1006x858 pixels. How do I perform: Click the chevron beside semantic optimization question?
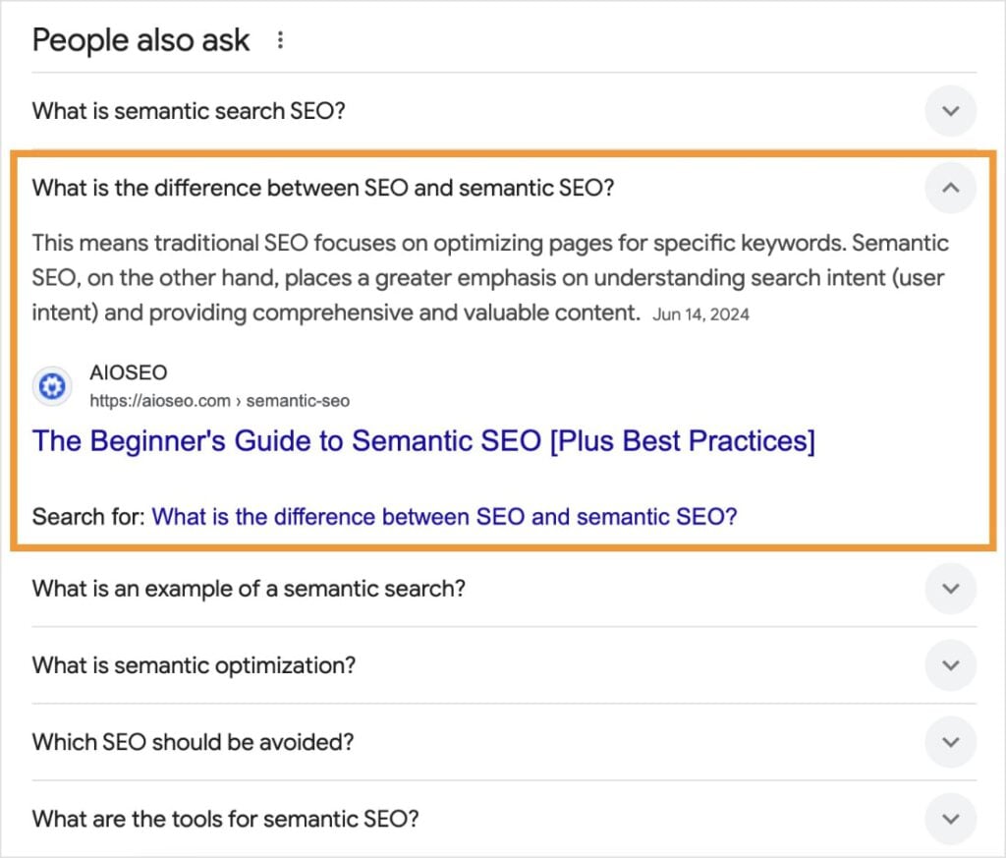click(x=950, y=665)
